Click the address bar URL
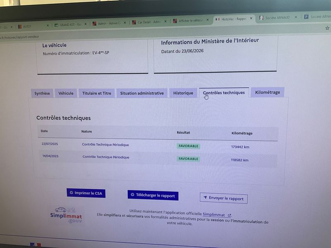Screen dimensions: 331x248 (x=19, y=37)
